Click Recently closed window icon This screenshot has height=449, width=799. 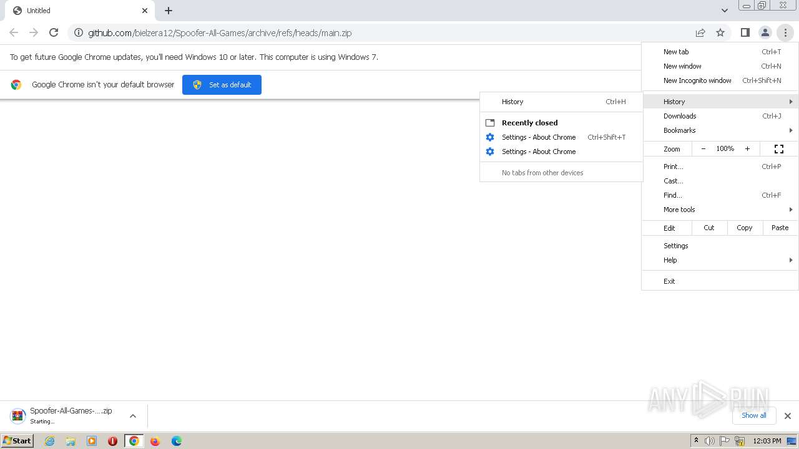(x=490, y=123)
